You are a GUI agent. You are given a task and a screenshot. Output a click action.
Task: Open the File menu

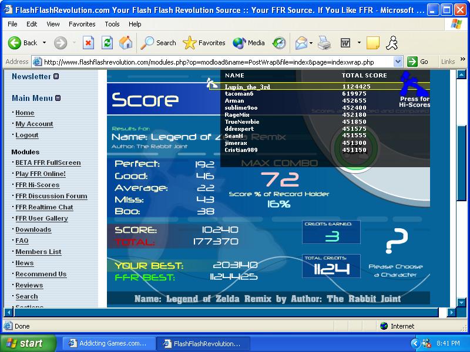point(12,24)
